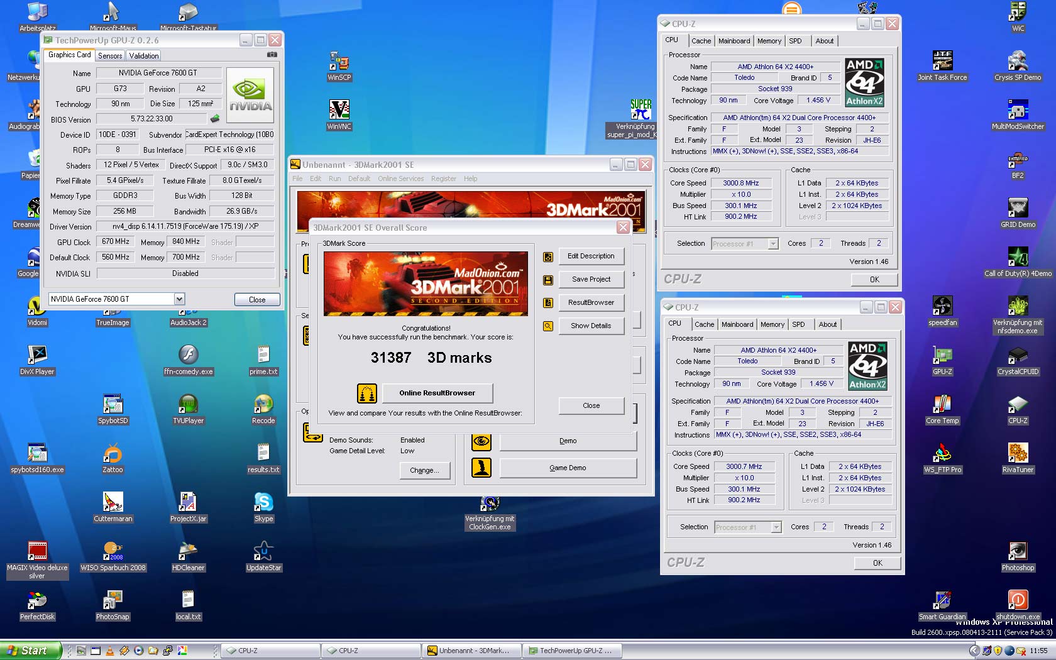Click Edit Description button
This screenshot has width=1056, height=660.
(591, 256)
